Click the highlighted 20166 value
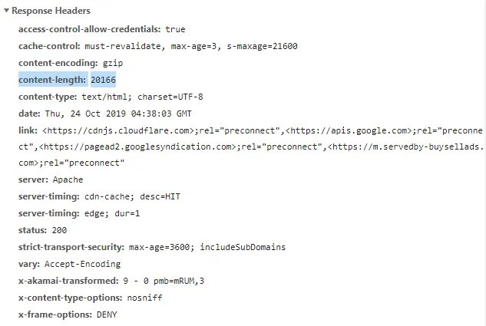486x326 pixels. point(103,80)
